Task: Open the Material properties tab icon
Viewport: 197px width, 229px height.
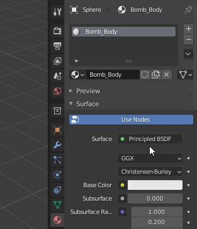Action: (57, 220)
